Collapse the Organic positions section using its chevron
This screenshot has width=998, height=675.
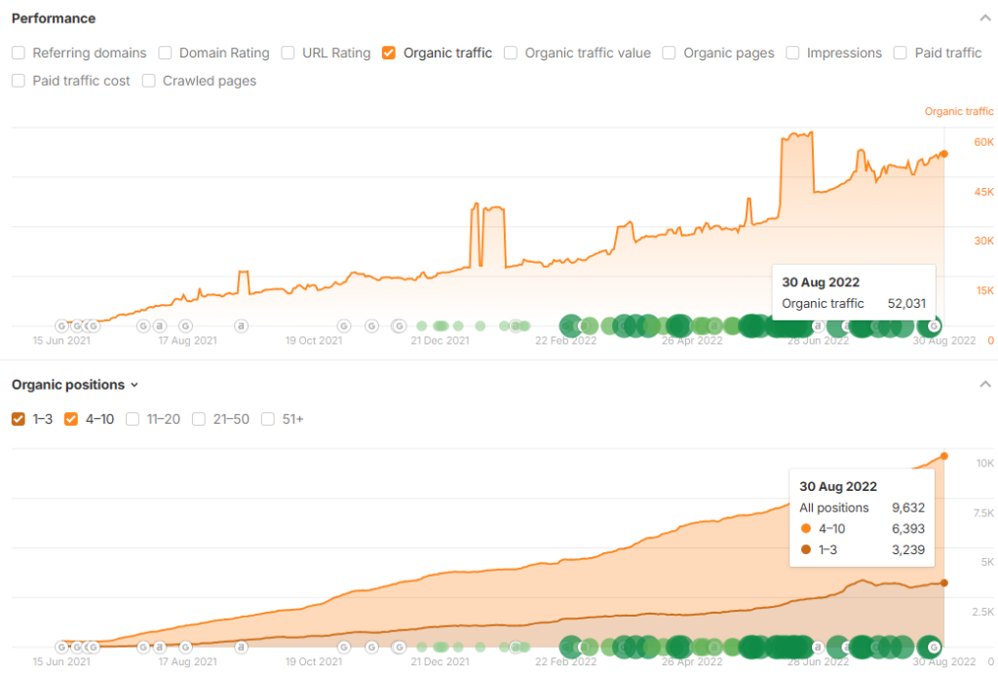click(983, 385)
